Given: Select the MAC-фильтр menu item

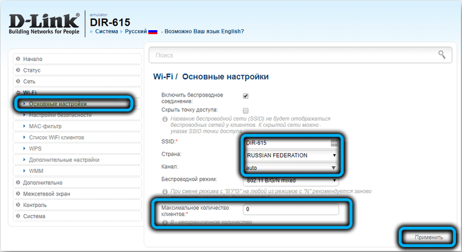Looking at the screenshot, I should coord(46,126).
